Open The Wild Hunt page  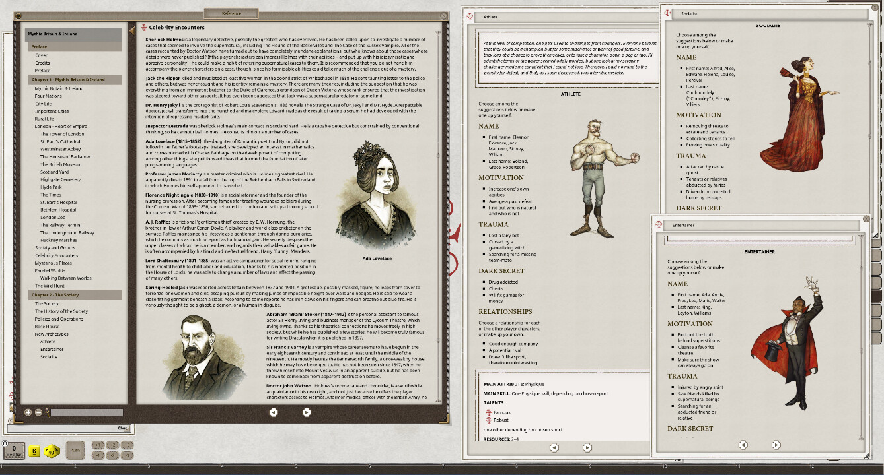pyautogui.click(x=48, y=286)
